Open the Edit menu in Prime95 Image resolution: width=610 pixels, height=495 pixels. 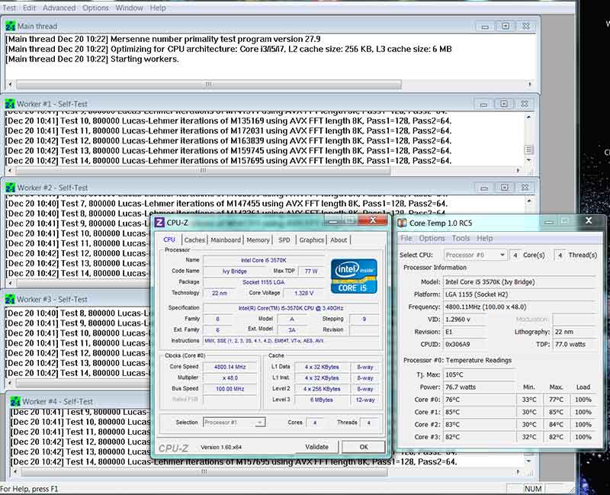(29, 8)
